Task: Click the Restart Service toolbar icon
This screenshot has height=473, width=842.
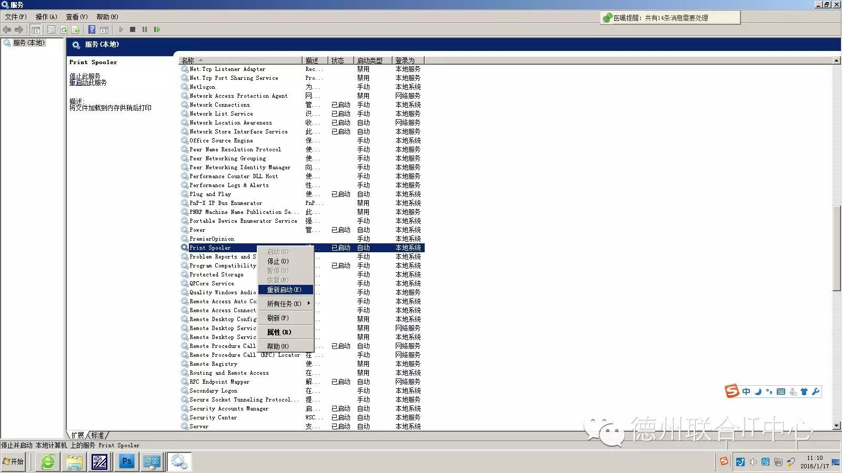Action: coord(157,29)
